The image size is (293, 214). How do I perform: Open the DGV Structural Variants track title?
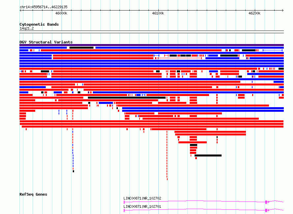point(46,42)
